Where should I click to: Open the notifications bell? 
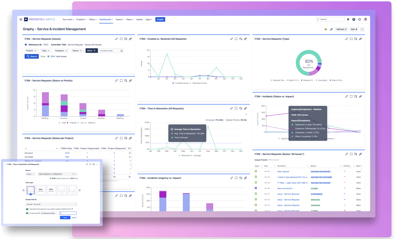coord(348,19)
